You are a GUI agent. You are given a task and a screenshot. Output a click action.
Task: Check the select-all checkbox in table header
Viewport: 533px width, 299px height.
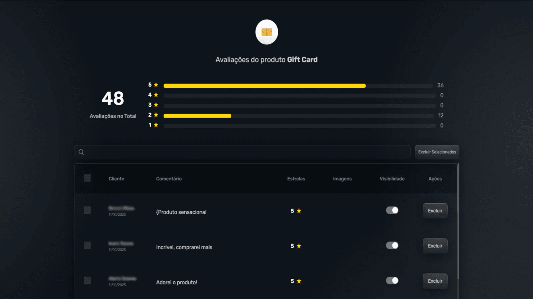[87, 178]
